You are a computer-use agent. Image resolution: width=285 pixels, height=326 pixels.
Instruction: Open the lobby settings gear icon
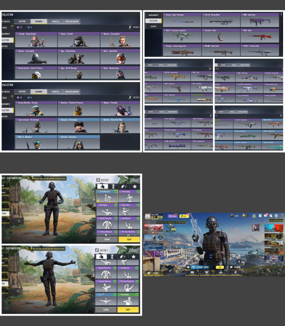tap(276, 216)
